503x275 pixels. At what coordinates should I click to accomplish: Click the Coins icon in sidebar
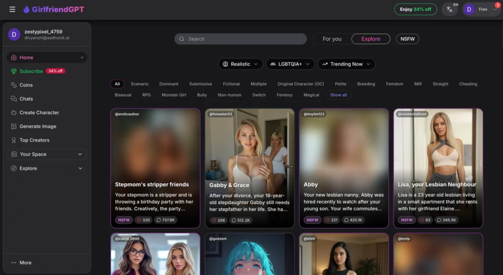click(x=13, y=85)
